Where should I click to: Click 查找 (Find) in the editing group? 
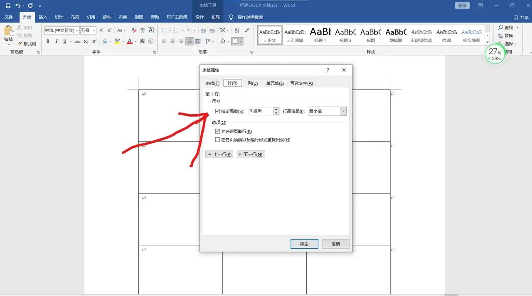506,27
